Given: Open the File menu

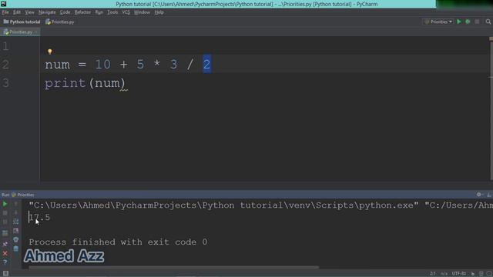Looking at the screenshot, I should click(x=5, y=12).
